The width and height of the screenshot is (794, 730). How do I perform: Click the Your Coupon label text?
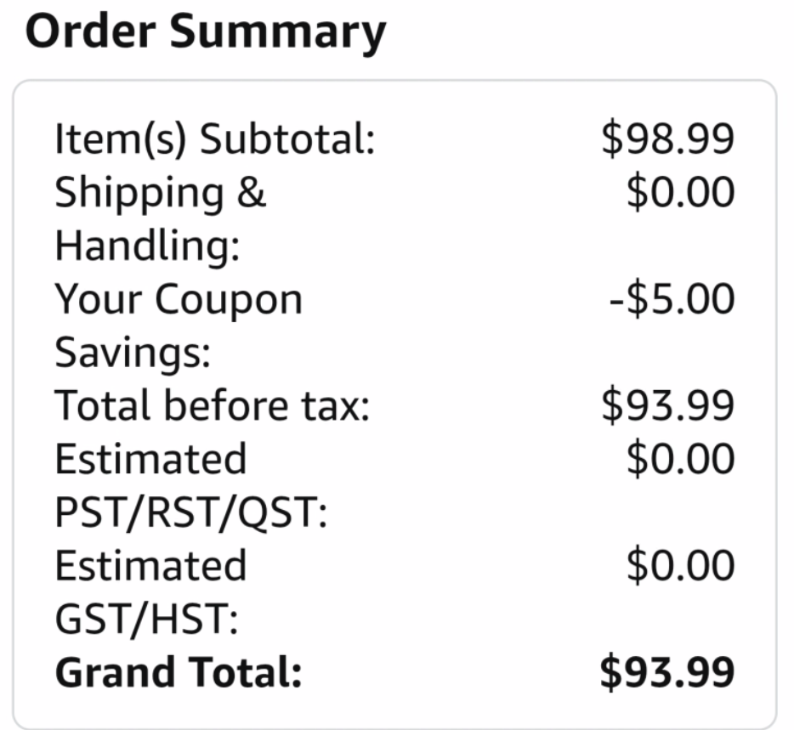click(179, 299)
